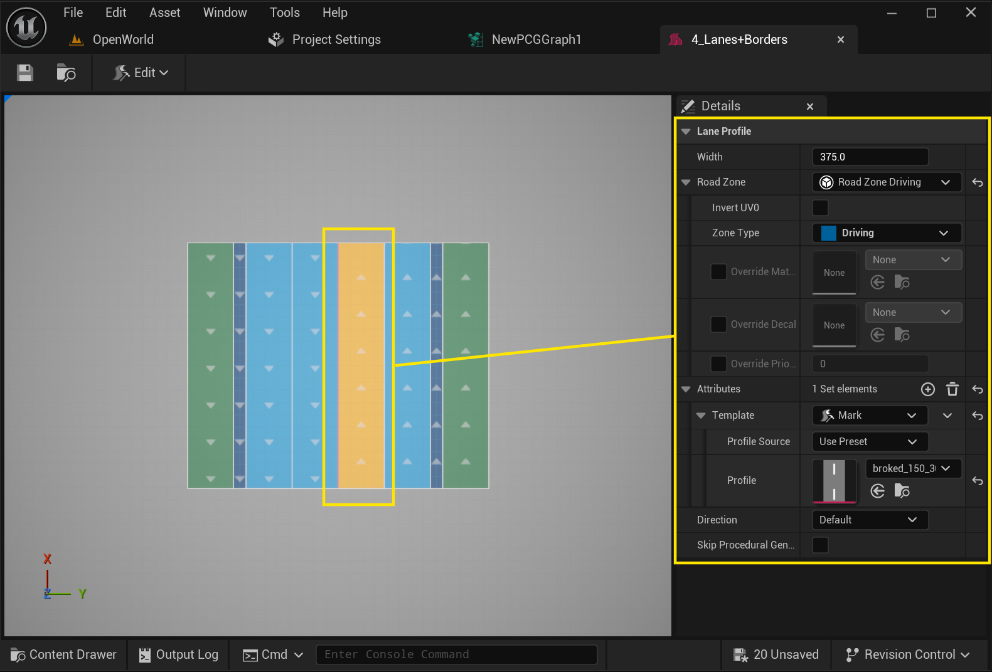Enable the Override Decal checkbox
This screenshot has width=992, height=672.
tap(718, 324)
